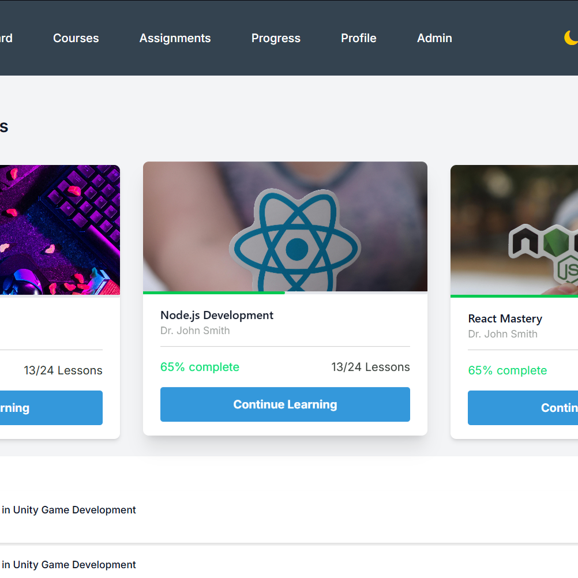Open the Courses nav item

click(76, 38)
